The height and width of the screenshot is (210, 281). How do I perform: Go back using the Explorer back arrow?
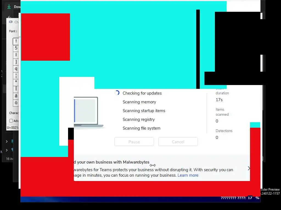tap(10, 17)
